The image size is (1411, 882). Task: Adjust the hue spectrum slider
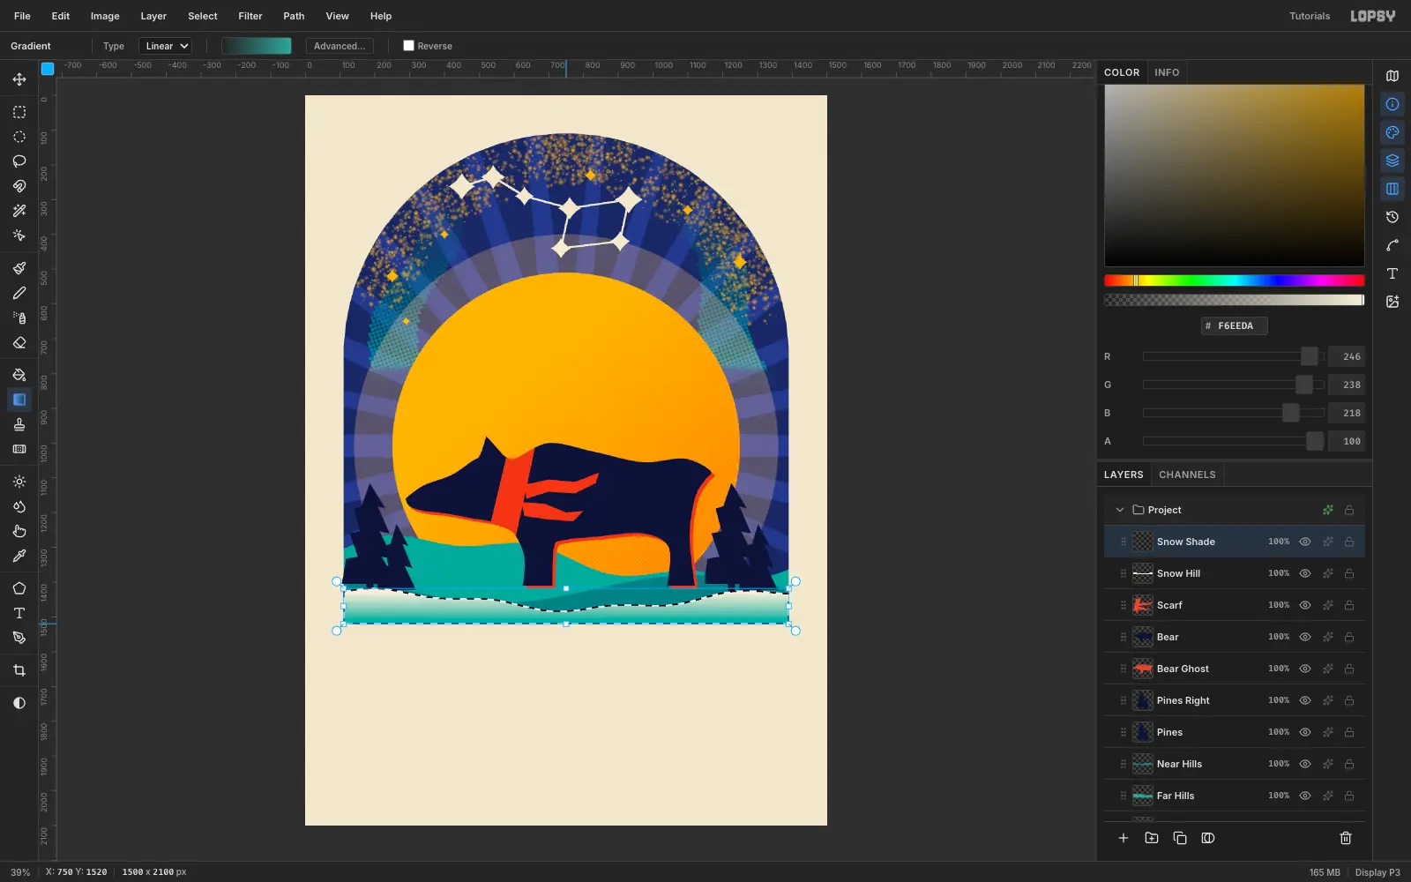[1235, 280]
